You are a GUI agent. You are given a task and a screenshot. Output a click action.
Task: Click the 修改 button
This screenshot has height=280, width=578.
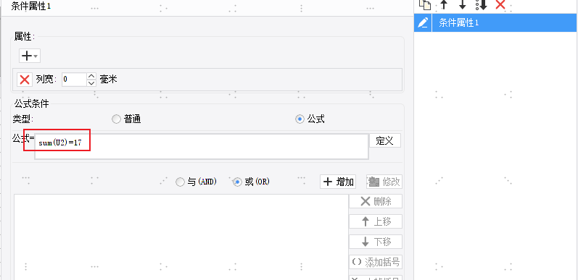(384, 182)
